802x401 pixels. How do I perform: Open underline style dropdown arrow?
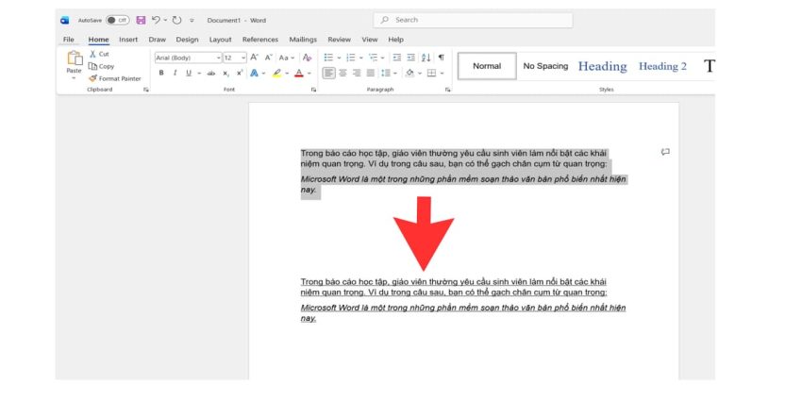pyautogui.click(x=198, y=74)
